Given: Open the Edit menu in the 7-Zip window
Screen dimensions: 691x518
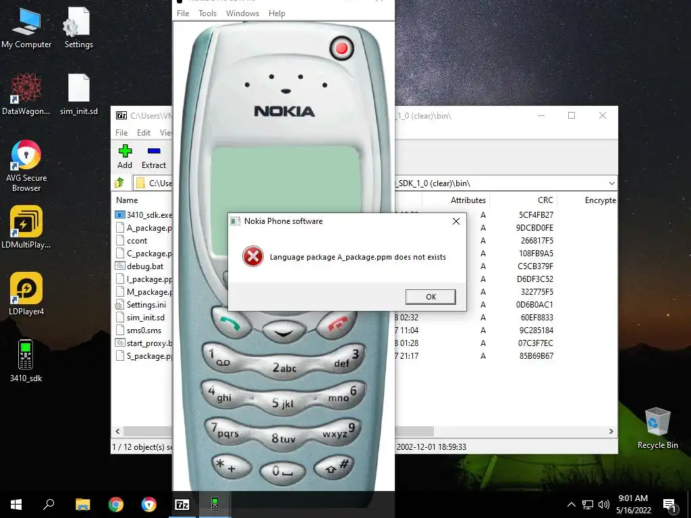Looking at the screenshot, I should click(x=144, y=133).
